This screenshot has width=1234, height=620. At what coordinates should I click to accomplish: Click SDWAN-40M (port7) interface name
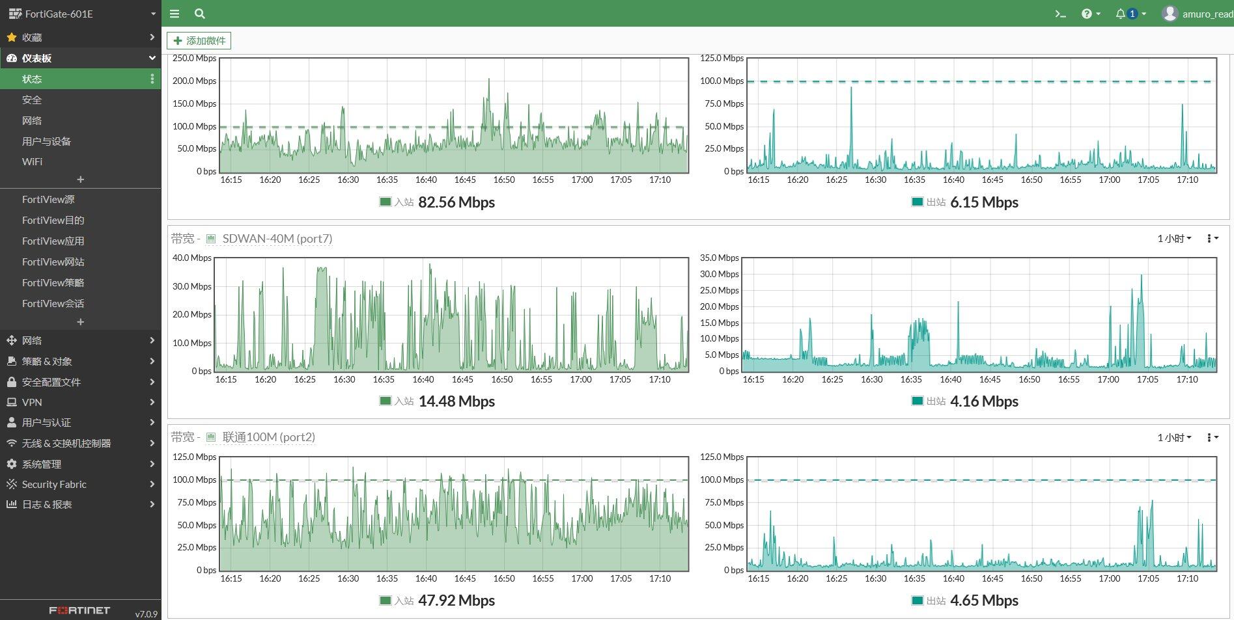coord(277,239)
